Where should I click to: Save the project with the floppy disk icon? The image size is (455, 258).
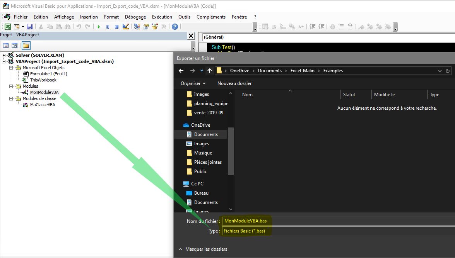[30, 27]
